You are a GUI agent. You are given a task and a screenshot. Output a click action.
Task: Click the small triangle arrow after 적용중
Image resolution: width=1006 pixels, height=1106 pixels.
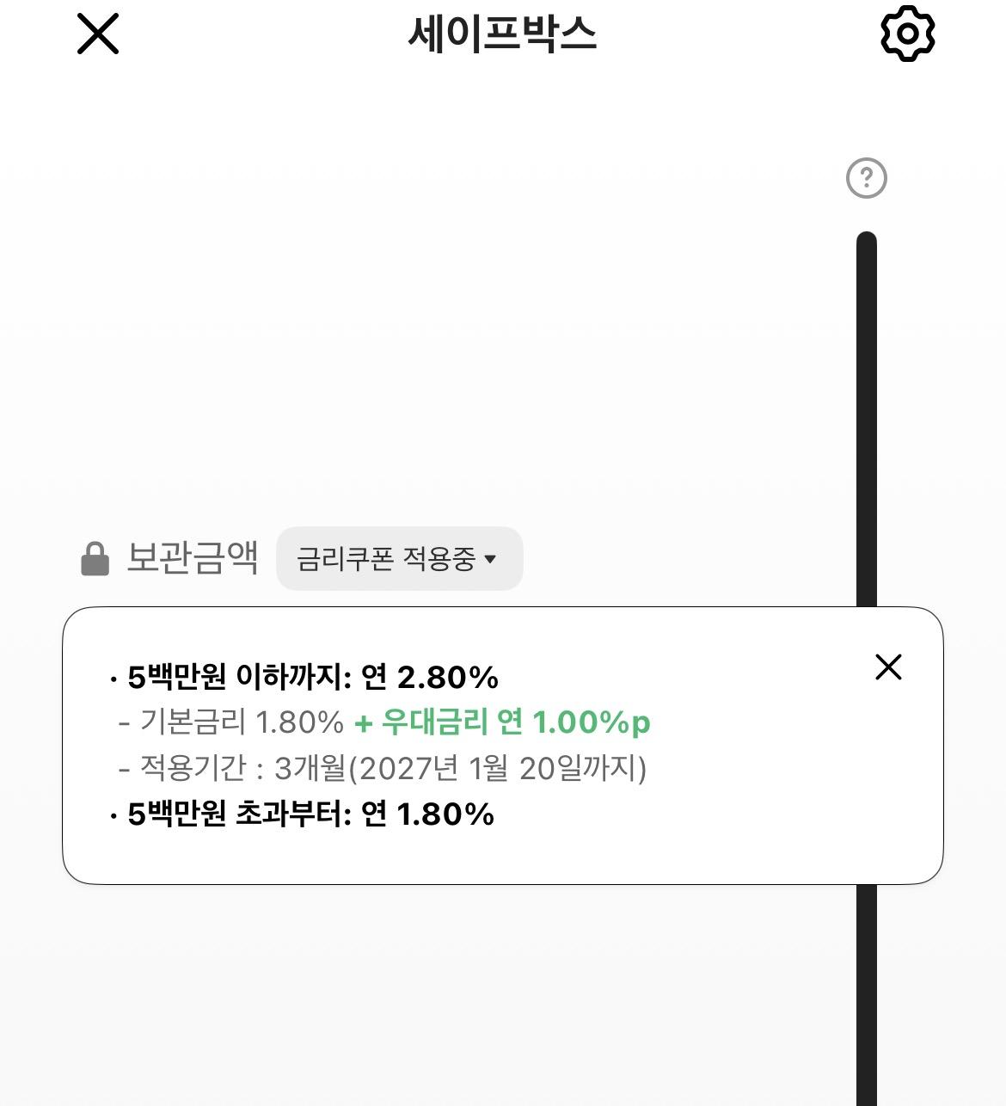point(490,560)
